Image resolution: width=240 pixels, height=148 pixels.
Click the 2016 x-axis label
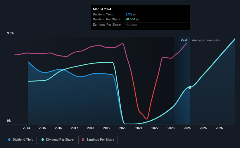pyautogui.click(x=58, y=128)
